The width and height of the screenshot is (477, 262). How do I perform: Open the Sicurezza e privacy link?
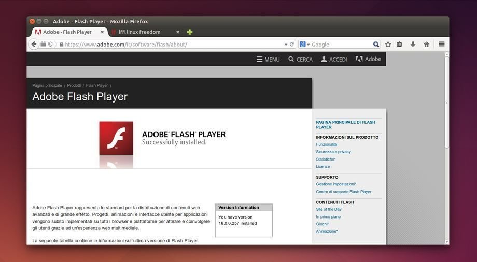pos(333,152)
